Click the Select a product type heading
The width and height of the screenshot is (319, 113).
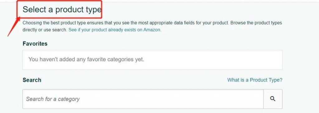[62, 10]
